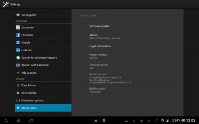Tap the Wi-Fi status icon
Viewport: 199px width, 124px height.
[x=168, y=120]
